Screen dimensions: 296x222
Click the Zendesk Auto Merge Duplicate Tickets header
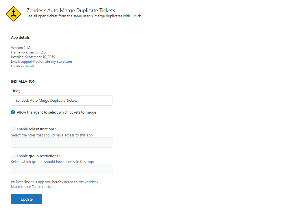[71, 10]
